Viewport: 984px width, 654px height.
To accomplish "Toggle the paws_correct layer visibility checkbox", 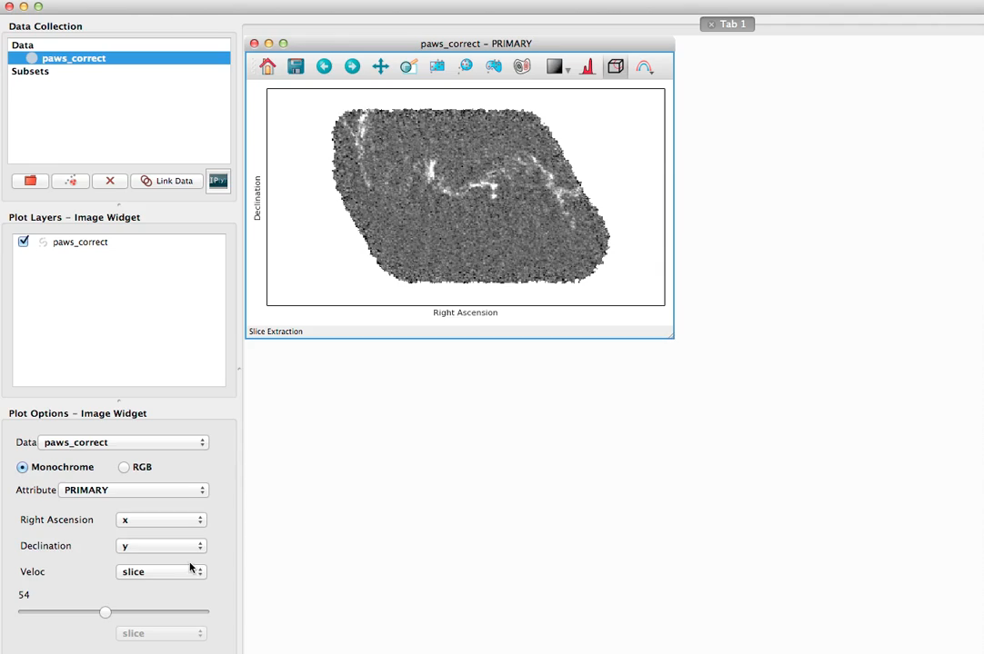I will (24, 242).
